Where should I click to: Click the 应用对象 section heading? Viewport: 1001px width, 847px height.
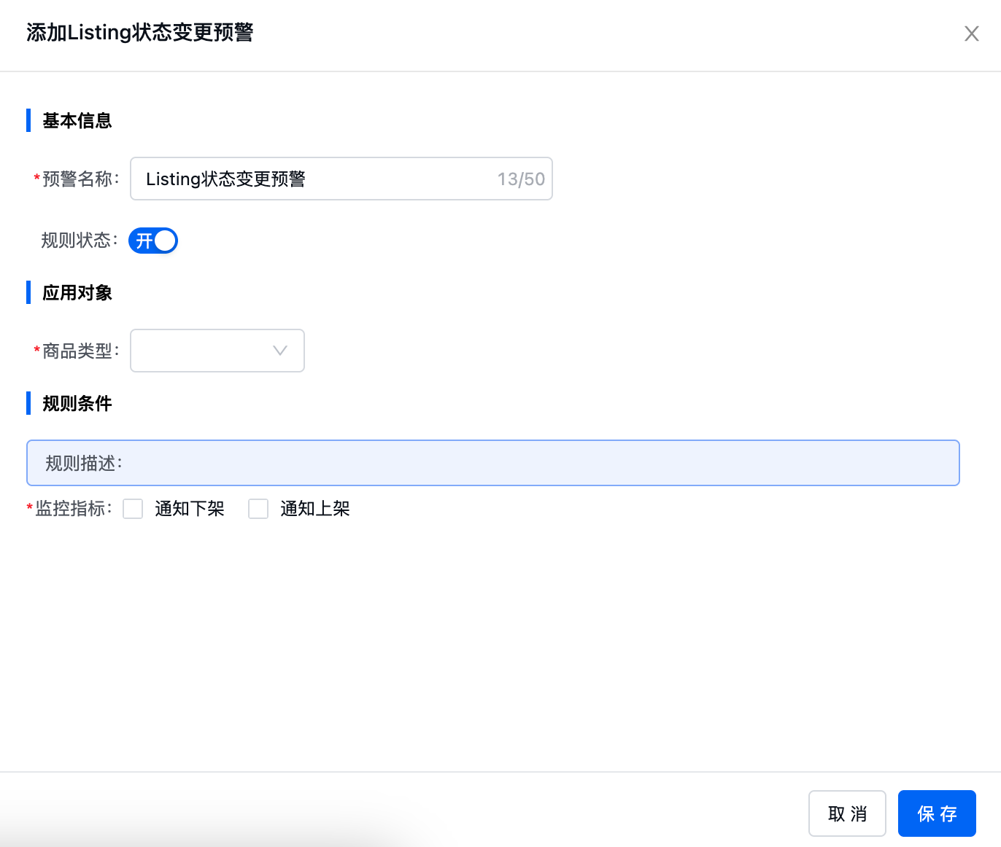pyautogui.click(x=77, y=292)
